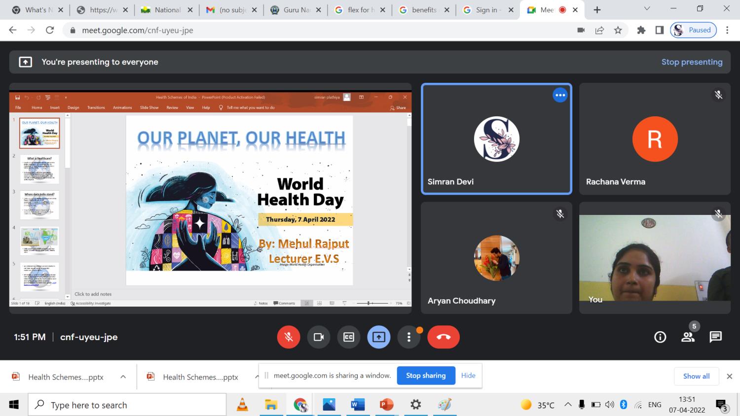The height and width of the screenshot is (416, 740).
Task: Click taskbar search box
Action: pyautogui.click(x=127, y=405)
